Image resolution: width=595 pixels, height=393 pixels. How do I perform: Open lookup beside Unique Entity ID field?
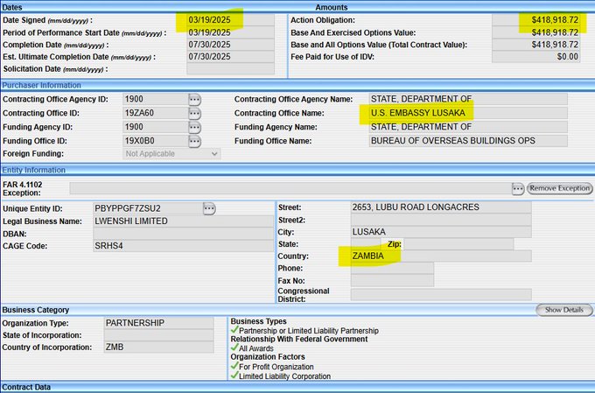(209, 208)
